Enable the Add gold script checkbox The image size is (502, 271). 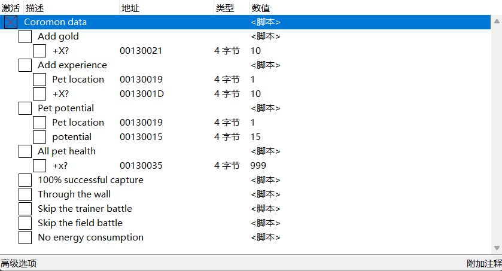click(25, 36)
